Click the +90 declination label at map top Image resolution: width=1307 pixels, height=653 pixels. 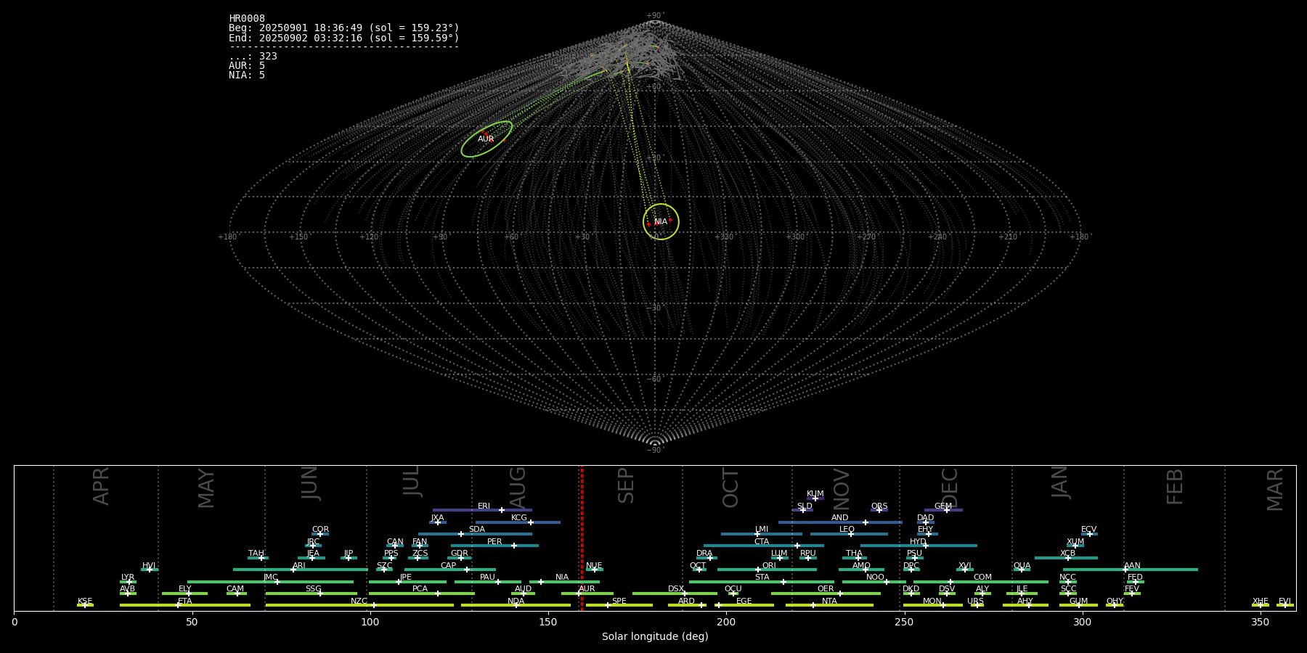tap(654, 16)
